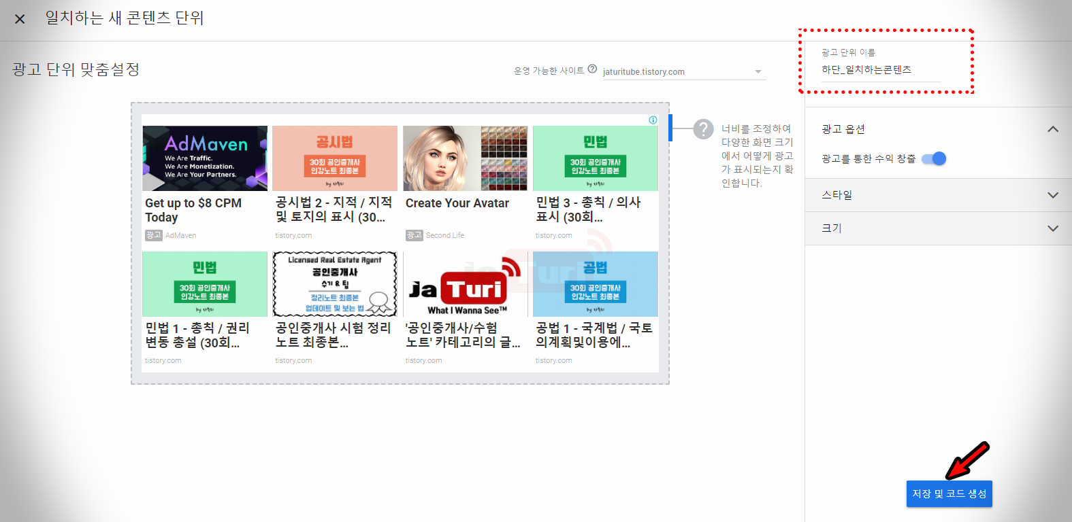Click 광고 badge next to AdMaven
This screenshot has height=522, width=1072.
point(153,235)
